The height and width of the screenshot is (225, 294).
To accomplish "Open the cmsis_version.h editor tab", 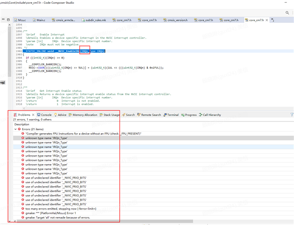I will [175, 20].
